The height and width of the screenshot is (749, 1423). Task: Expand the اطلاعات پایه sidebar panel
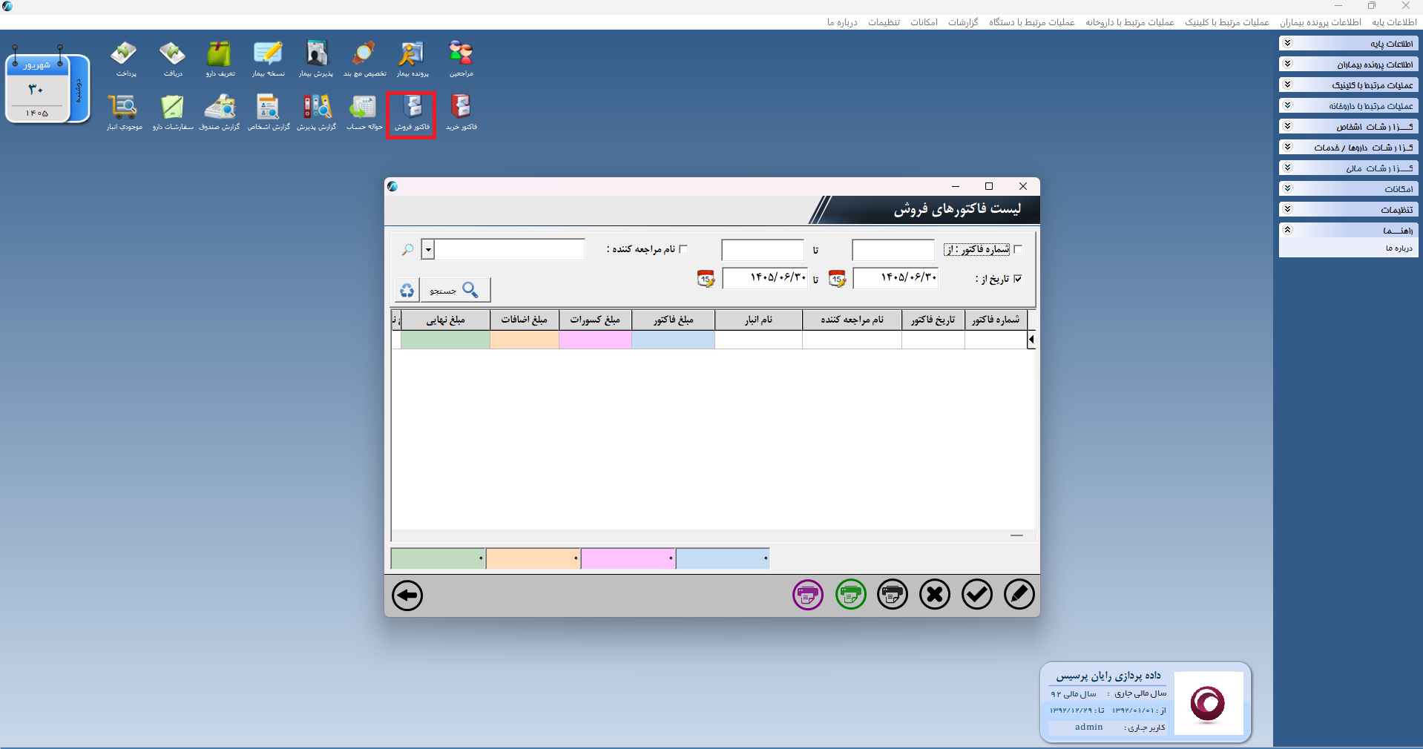[x=1349, y=44]
